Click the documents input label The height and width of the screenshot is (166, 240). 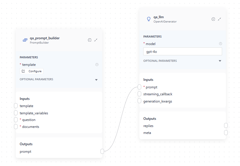31,127
